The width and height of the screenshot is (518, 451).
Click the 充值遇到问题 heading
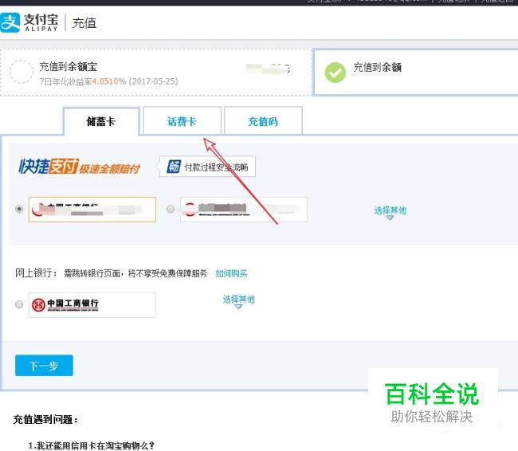click(x=45, y=420)
